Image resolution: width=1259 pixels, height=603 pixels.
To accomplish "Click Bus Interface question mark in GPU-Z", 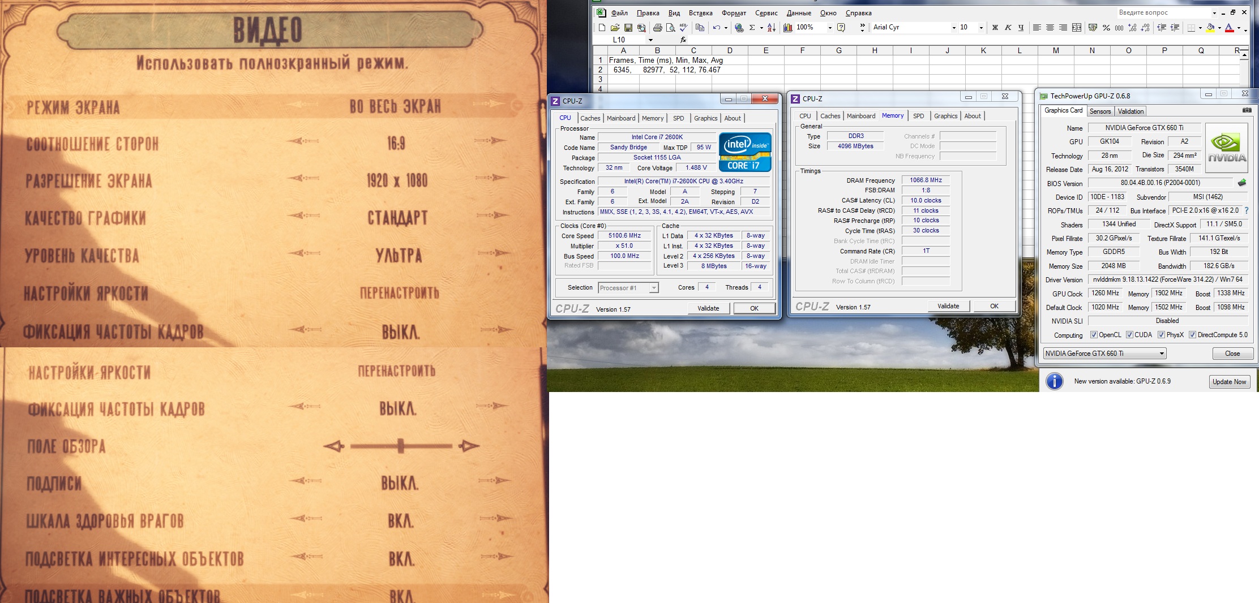I will pyautogui.click(x=1246, y=210).
